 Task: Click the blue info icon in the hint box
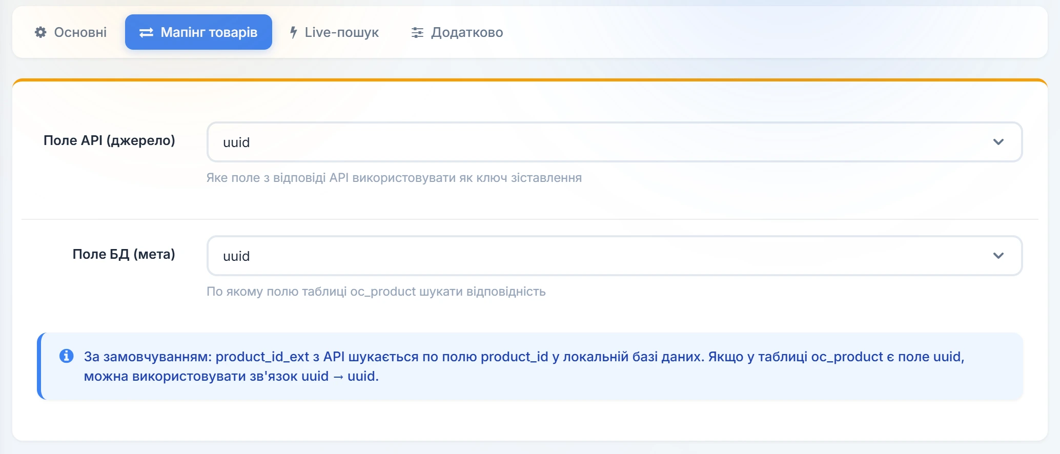pos(66,356)
